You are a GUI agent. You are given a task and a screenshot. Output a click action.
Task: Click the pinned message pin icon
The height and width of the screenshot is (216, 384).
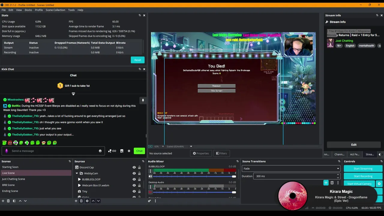point(143,100)
